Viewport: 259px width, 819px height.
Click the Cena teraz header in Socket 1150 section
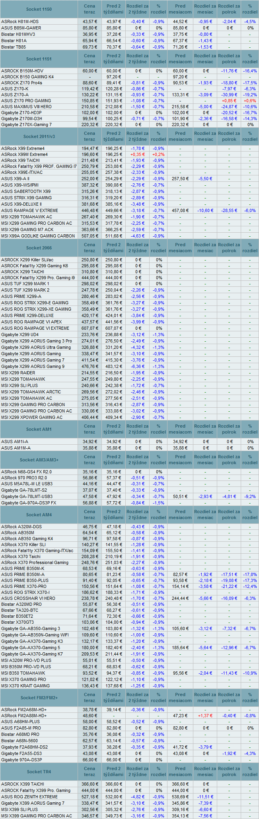(90, 9)
